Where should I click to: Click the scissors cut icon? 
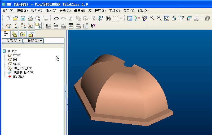pyautogui.click(x=71, y=18)
